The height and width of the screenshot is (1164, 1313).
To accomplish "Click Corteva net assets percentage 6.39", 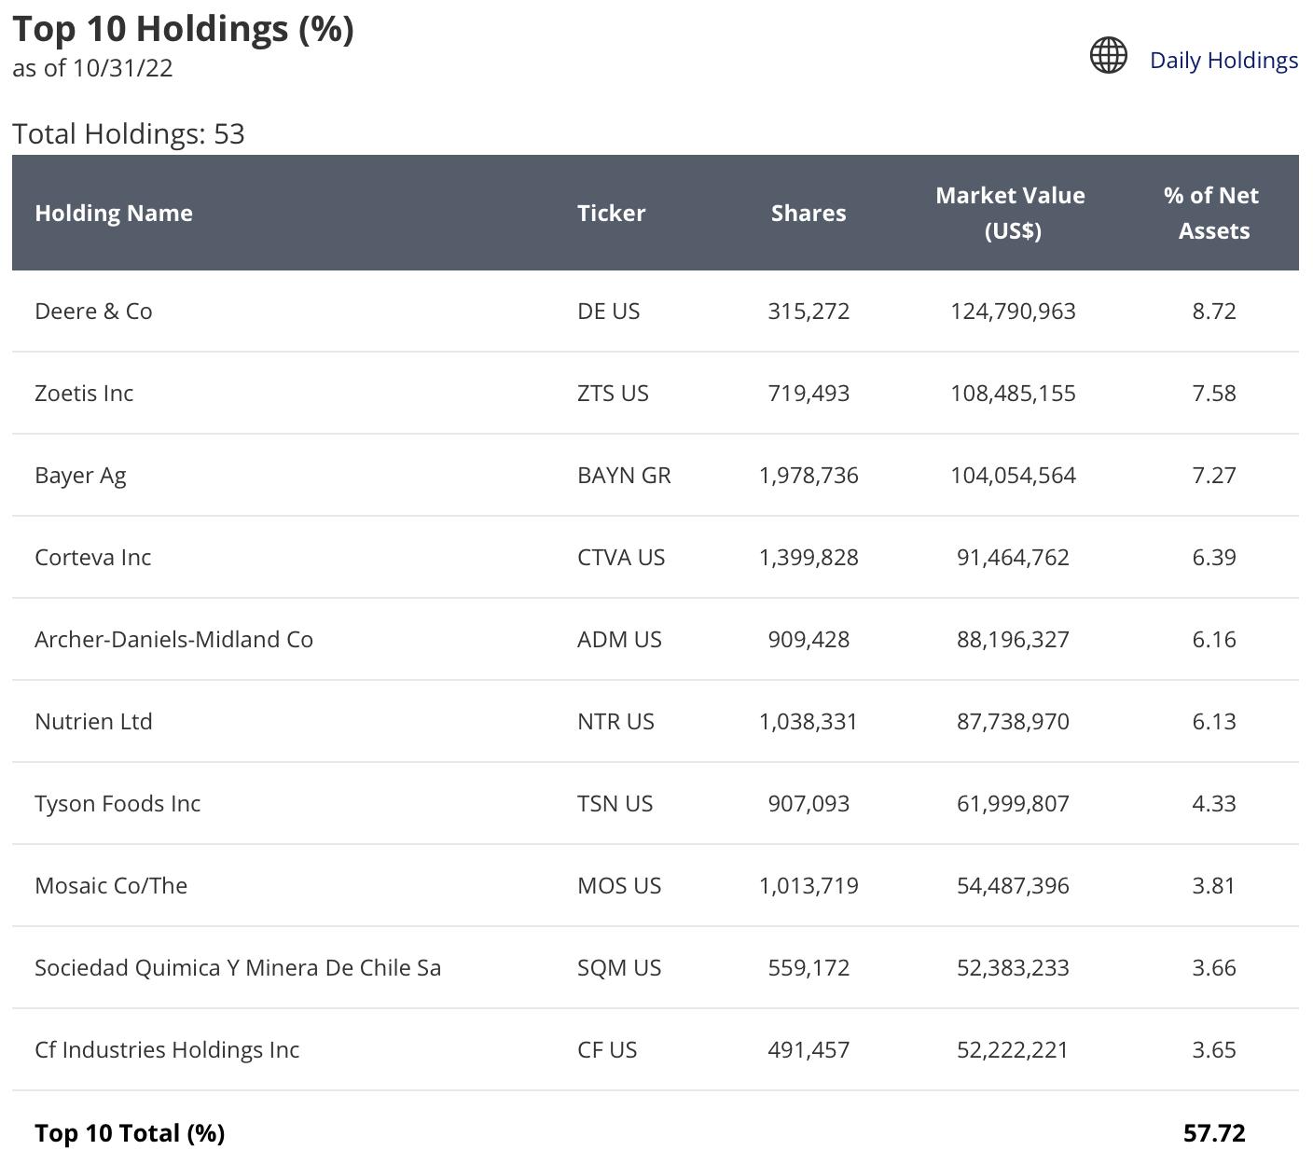I will point(1214,557).
